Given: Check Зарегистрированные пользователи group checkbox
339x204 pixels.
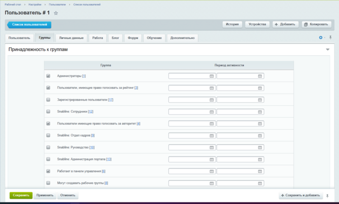Looking at the screenshot, I should pyautogui.click(x=48, y=100).
